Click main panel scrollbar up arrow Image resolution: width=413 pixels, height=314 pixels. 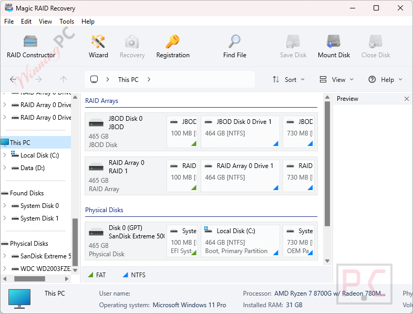point(327,97)
